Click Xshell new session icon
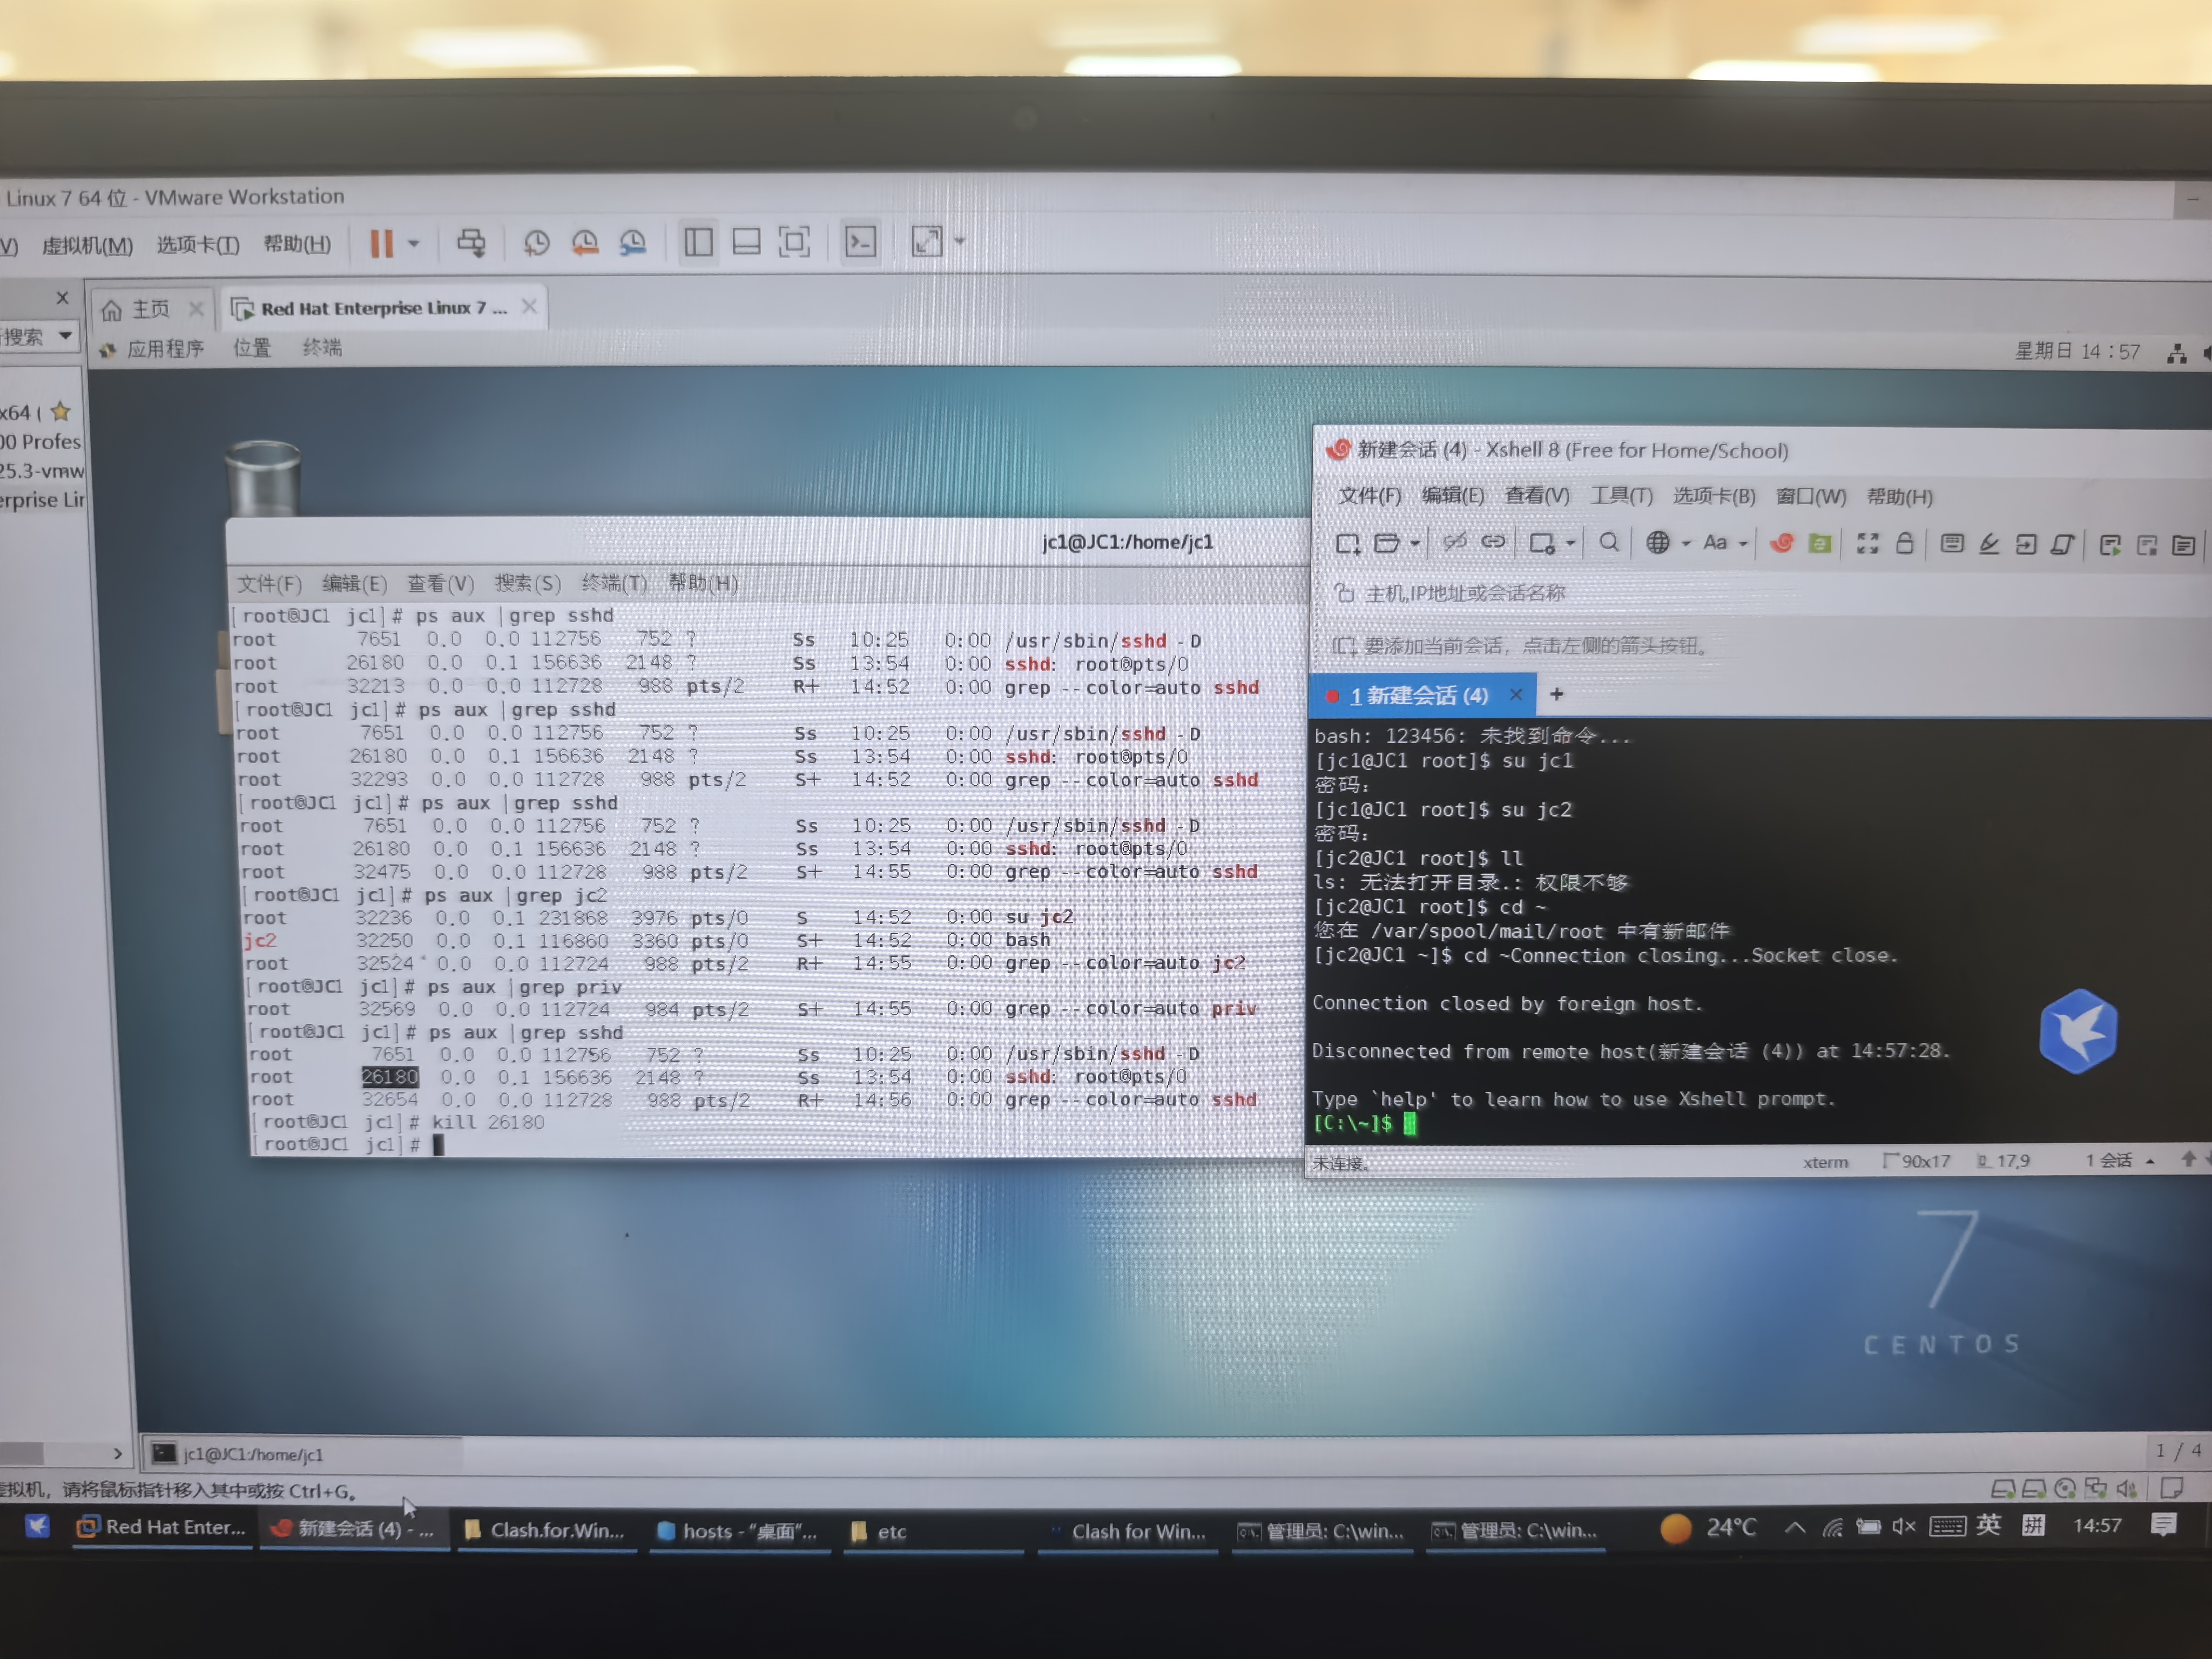Screen dimensions: 2212x1659 point(1347,543)
